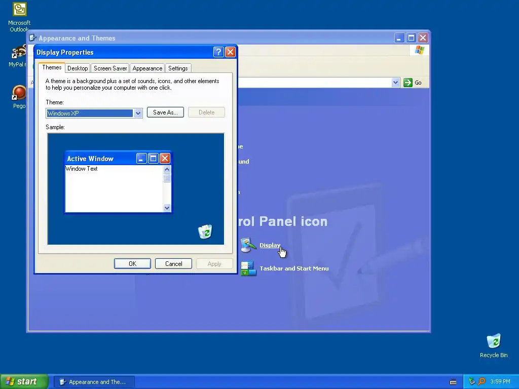
Task: Click the Appearance and Themes title bar icon
Action: 33,38
